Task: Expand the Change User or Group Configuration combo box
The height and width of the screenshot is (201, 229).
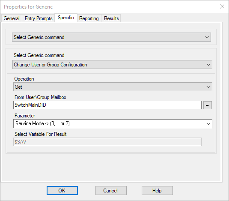Action: [112, 65]
